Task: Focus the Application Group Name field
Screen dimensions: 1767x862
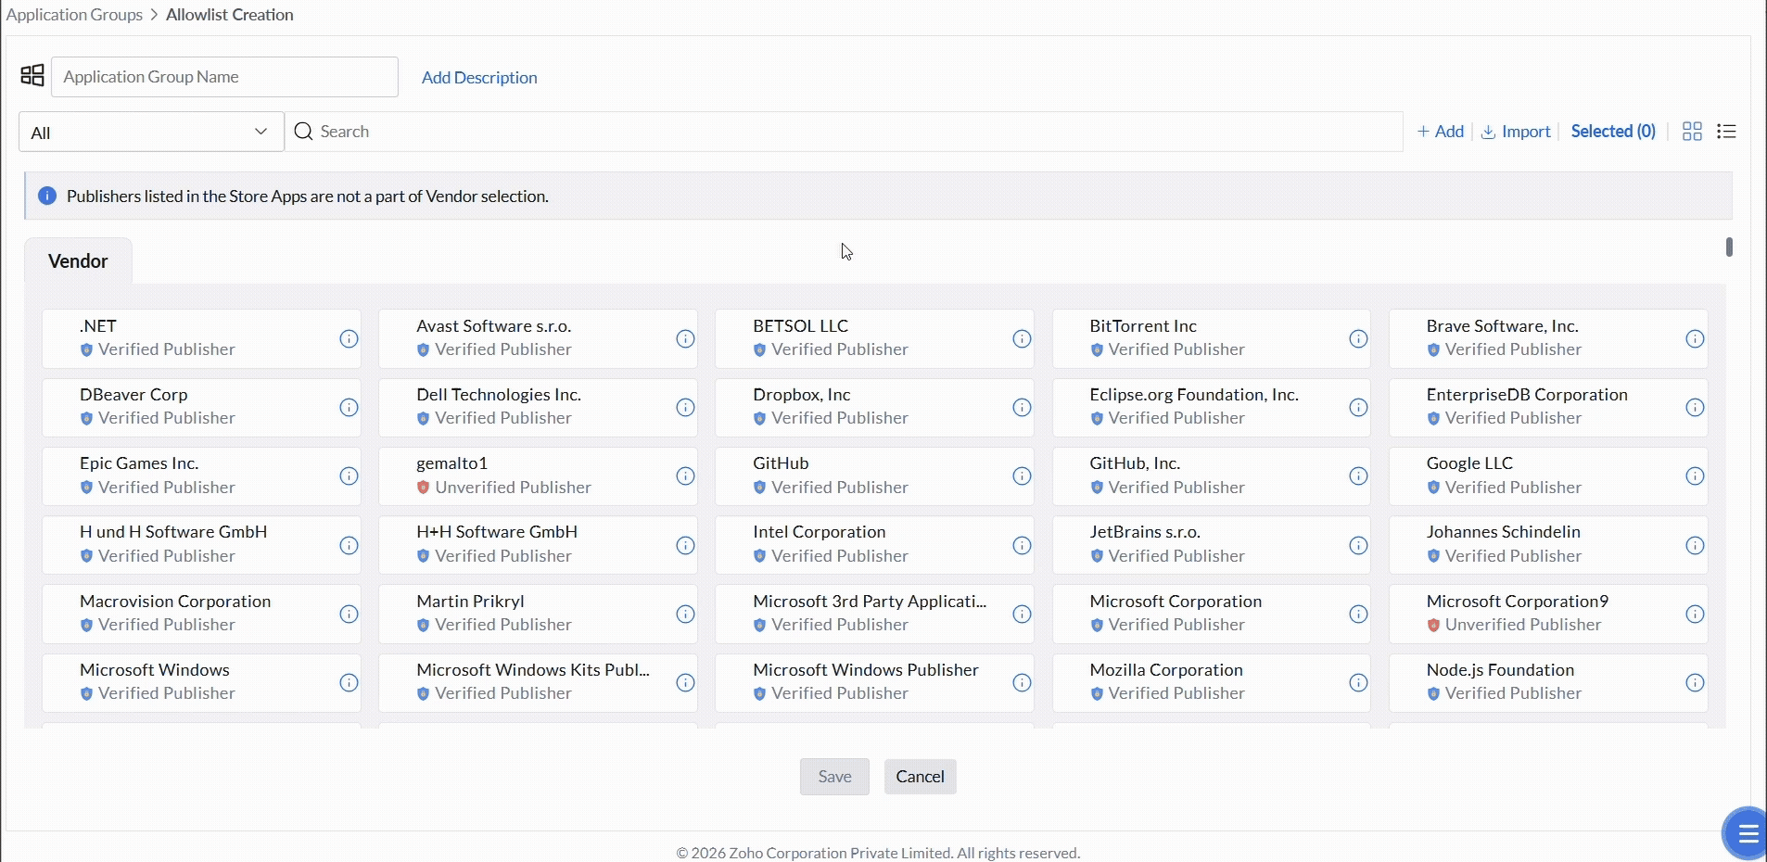Action: pyautogui.click(x=224, y=77)
